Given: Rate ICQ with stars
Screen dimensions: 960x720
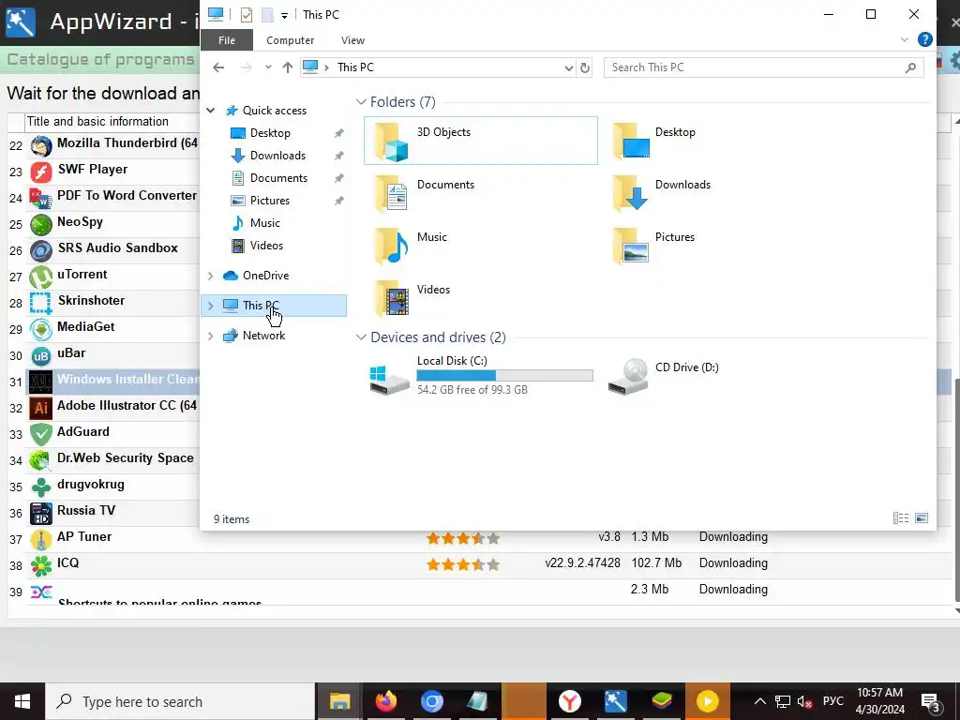Looking at the screenshot, I should point(463,564).
